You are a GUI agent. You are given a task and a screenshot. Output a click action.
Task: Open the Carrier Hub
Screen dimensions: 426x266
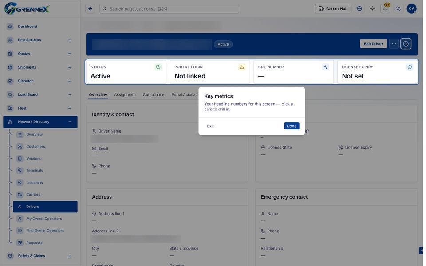[x=333, y=9]
